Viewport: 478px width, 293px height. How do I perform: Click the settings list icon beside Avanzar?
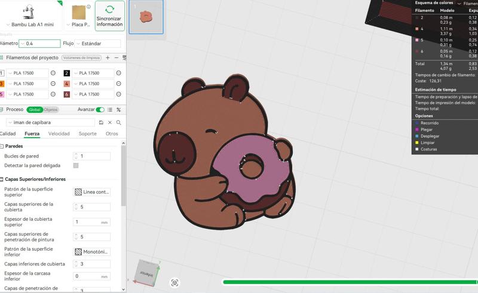(x=110, y=110)
